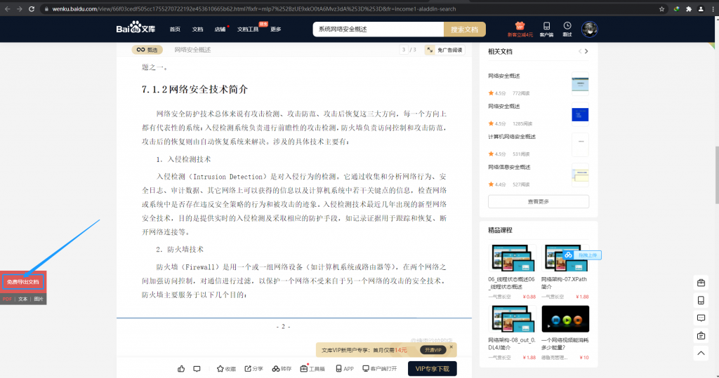The width and height of the screenshot is (719, 378).
Task: Open 文档工具 in the navigation bar
Action: (248, 29)
